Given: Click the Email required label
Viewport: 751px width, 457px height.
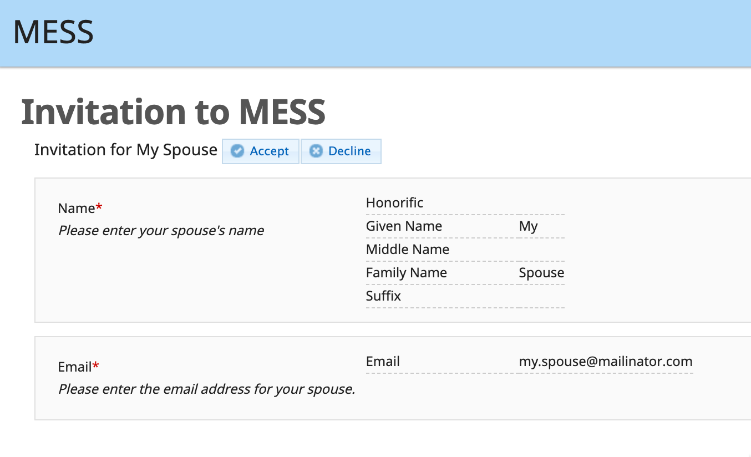Looking at the screenshot, I should pos(78,367).
